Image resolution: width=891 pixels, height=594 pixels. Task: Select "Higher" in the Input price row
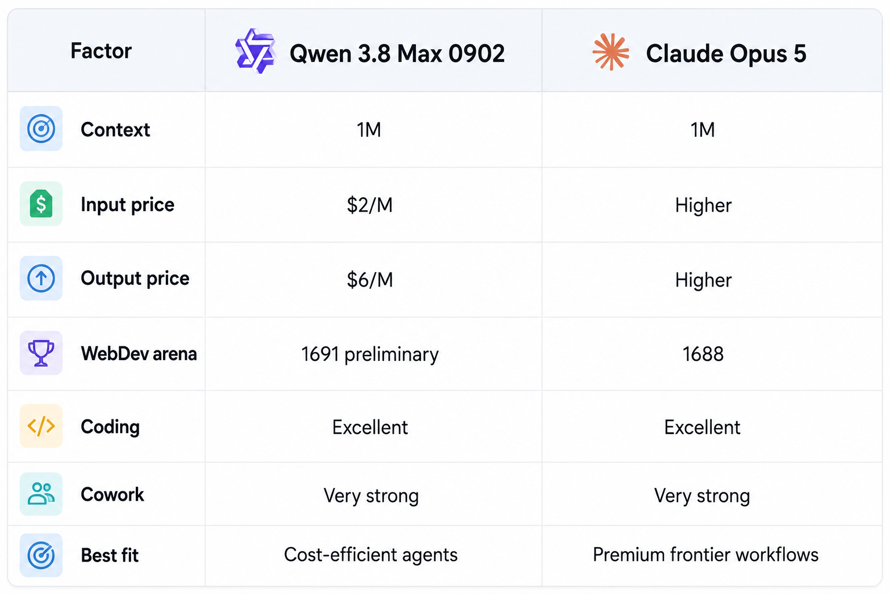(703, 205)
